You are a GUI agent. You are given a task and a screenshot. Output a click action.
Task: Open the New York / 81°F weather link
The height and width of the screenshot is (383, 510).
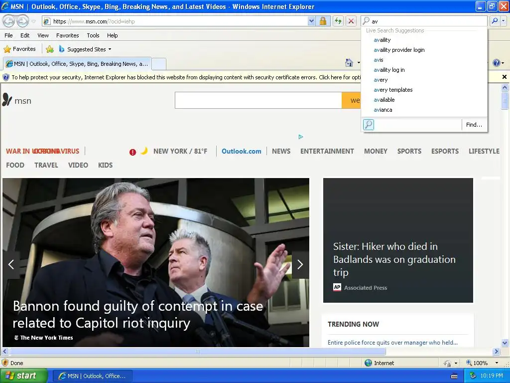tap(180, 151)
